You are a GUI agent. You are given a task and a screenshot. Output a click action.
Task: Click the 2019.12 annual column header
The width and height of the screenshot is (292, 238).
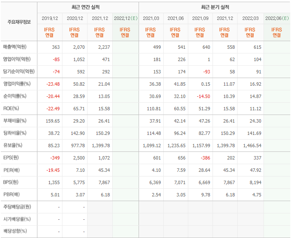(x=50, y=18)
